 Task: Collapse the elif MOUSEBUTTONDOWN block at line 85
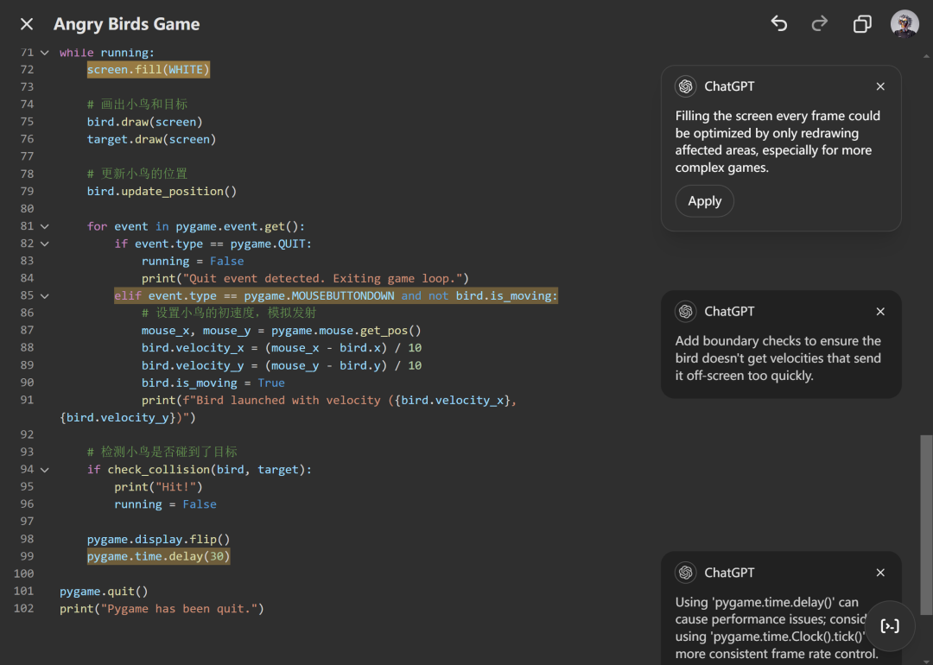pos(45,295)
